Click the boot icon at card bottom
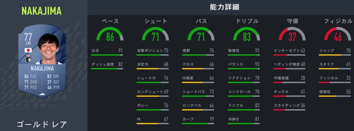Viewport: 354px width, 131px height. pyautogui.click(x=42, y=94)
